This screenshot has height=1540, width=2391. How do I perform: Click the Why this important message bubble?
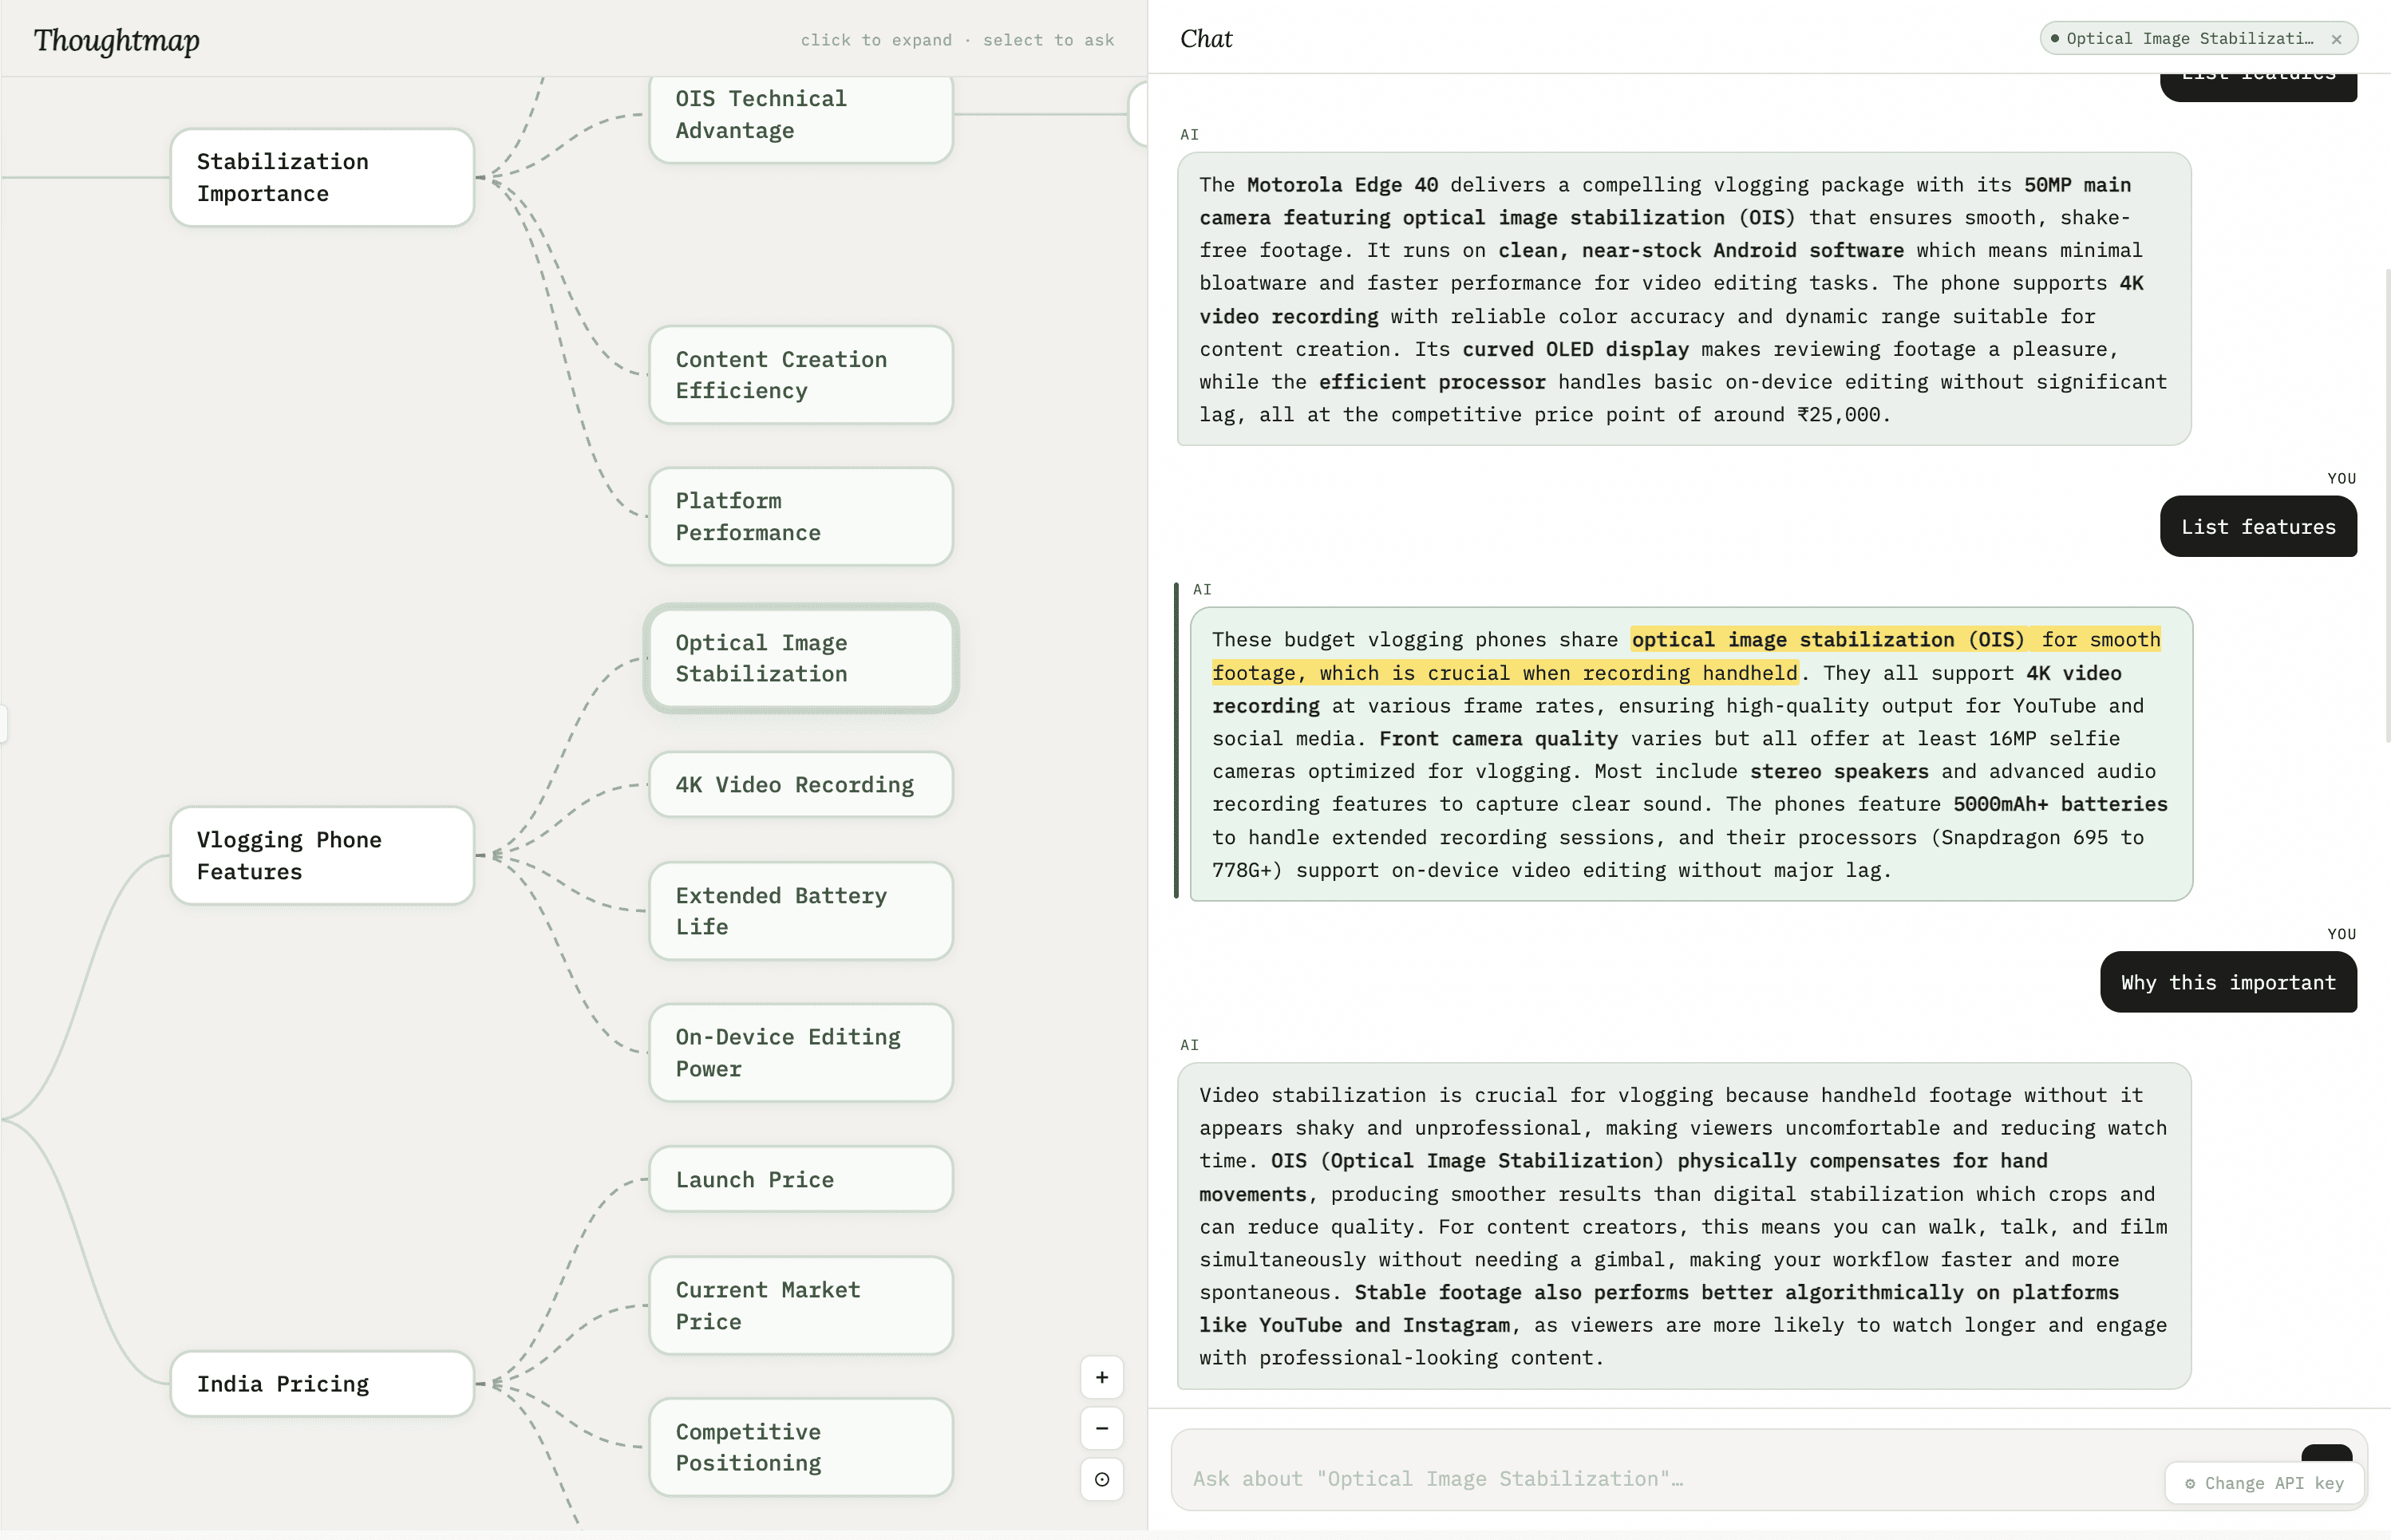click(x=2227, y=982)
